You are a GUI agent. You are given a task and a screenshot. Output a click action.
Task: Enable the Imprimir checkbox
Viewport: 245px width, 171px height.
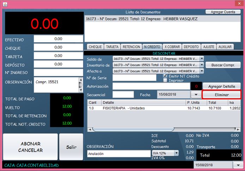(x=165, y=80)
